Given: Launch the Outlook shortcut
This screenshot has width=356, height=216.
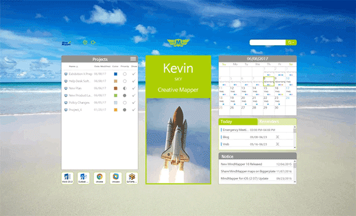Looking at the screenshot, I should pyautogui.click(x=84, y=178).
